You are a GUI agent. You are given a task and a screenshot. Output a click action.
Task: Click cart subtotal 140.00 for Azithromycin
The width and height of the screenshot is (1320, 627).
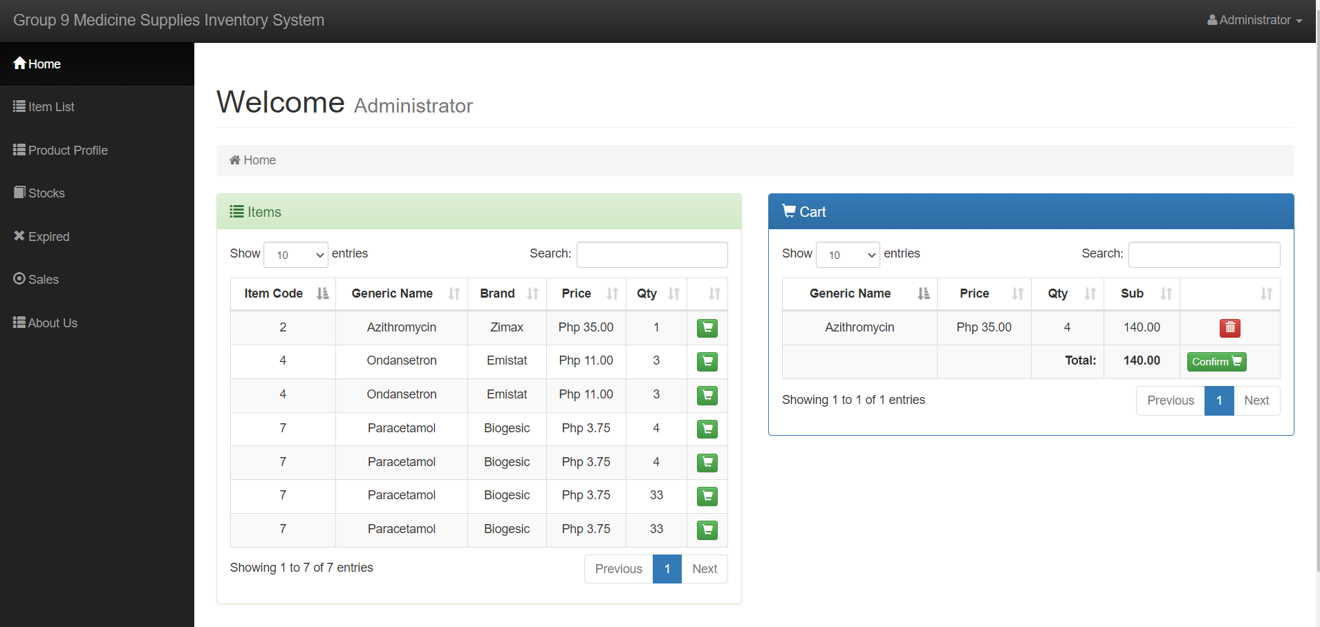1142,327
